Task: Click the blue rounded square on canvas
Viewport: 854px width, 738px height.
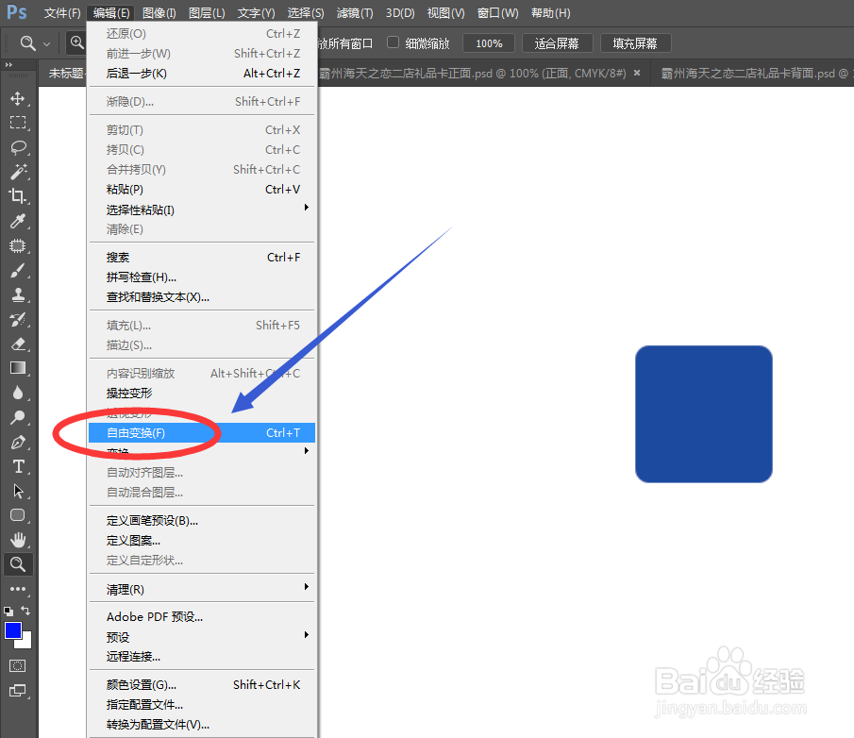Action: [x=704, y=414]
